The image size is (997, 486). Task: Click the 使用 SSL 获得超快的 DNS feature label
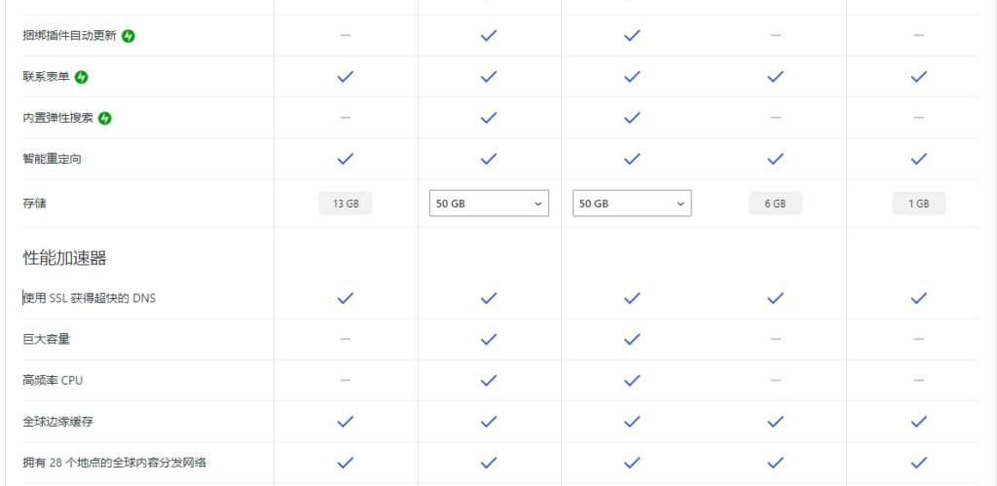point(89,298)
